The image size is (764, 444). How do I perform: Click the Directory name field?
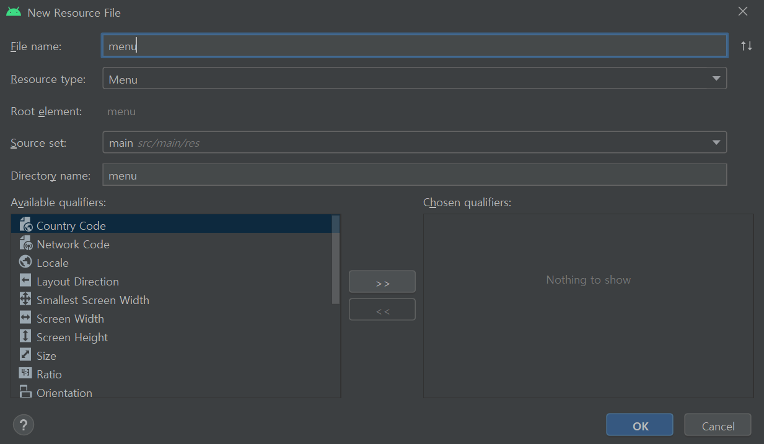point(415,175)
